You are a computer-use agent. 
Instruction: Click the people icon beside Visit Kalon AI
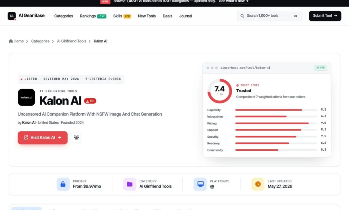76,137
